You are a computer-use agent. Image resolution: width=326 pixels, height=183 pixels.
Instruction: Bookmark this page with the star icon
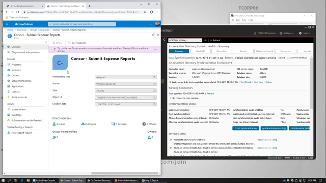[145, 12]
